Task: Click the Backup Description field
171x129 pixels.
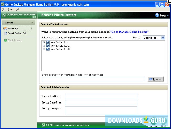Action: coord(101,110)
